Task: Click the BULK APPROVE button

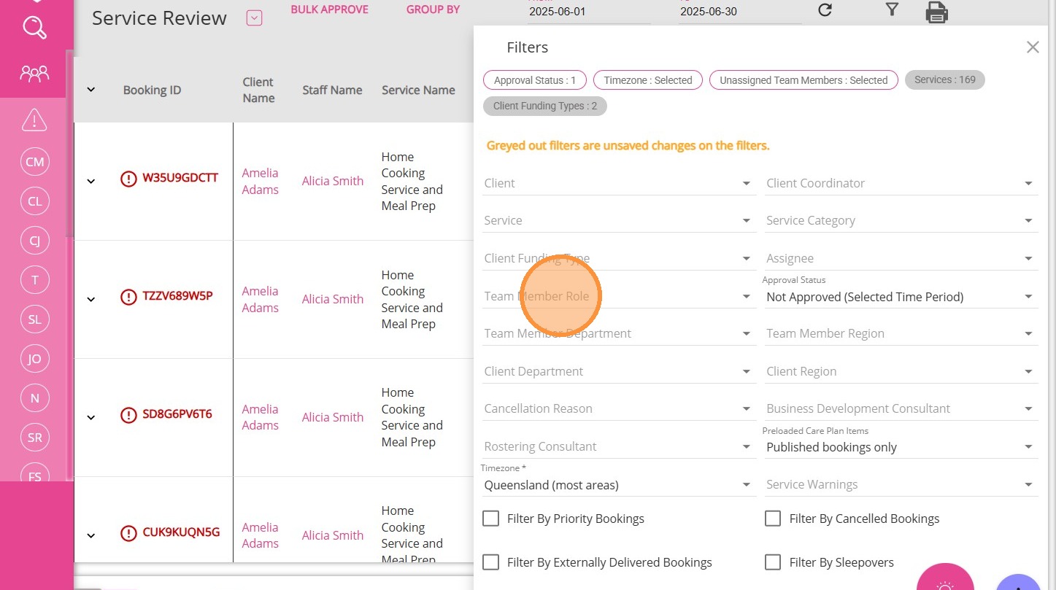Action: (x=329, y=10)
